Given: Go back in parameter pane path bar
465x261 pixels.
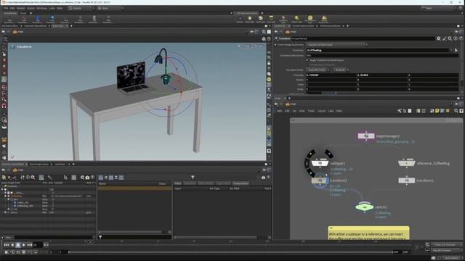Looking at the screenshot, I should (x=276, y=32).
